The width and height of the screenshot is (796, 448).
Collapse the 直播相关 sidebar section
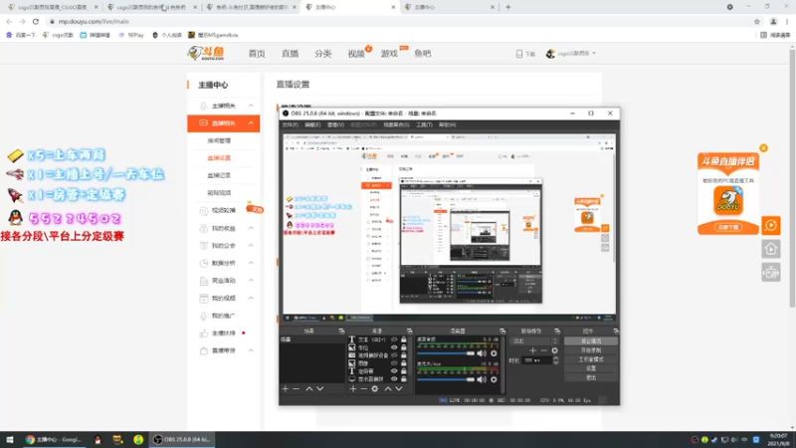[252, 122]
